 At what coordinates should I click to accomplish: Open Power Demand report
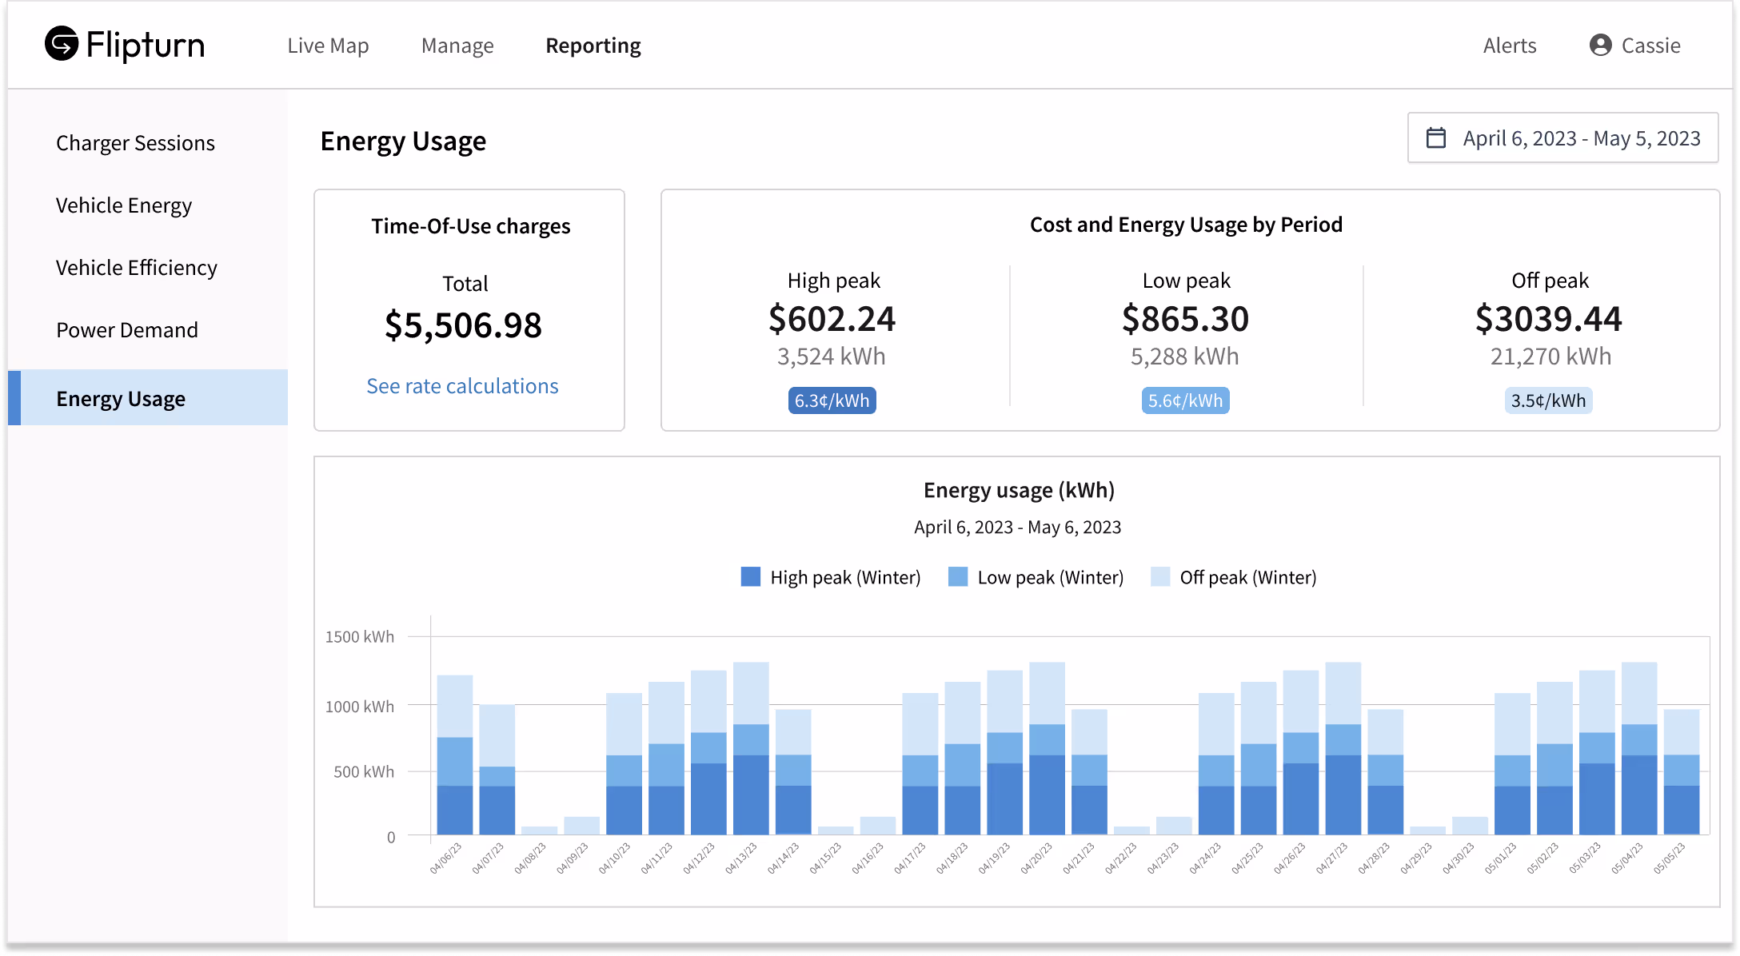127,330
